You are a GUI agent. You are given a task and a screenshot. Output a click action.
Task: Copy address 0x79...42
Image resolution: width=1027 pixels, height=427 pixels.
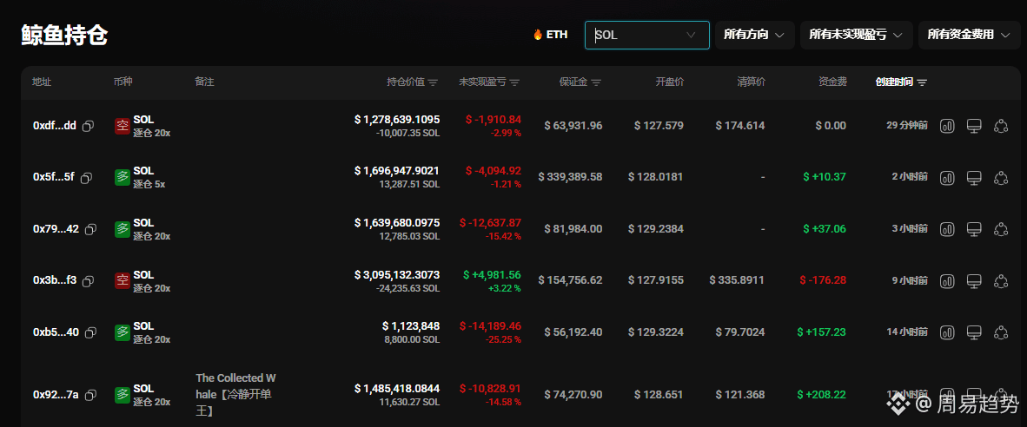tap(90, 229)
